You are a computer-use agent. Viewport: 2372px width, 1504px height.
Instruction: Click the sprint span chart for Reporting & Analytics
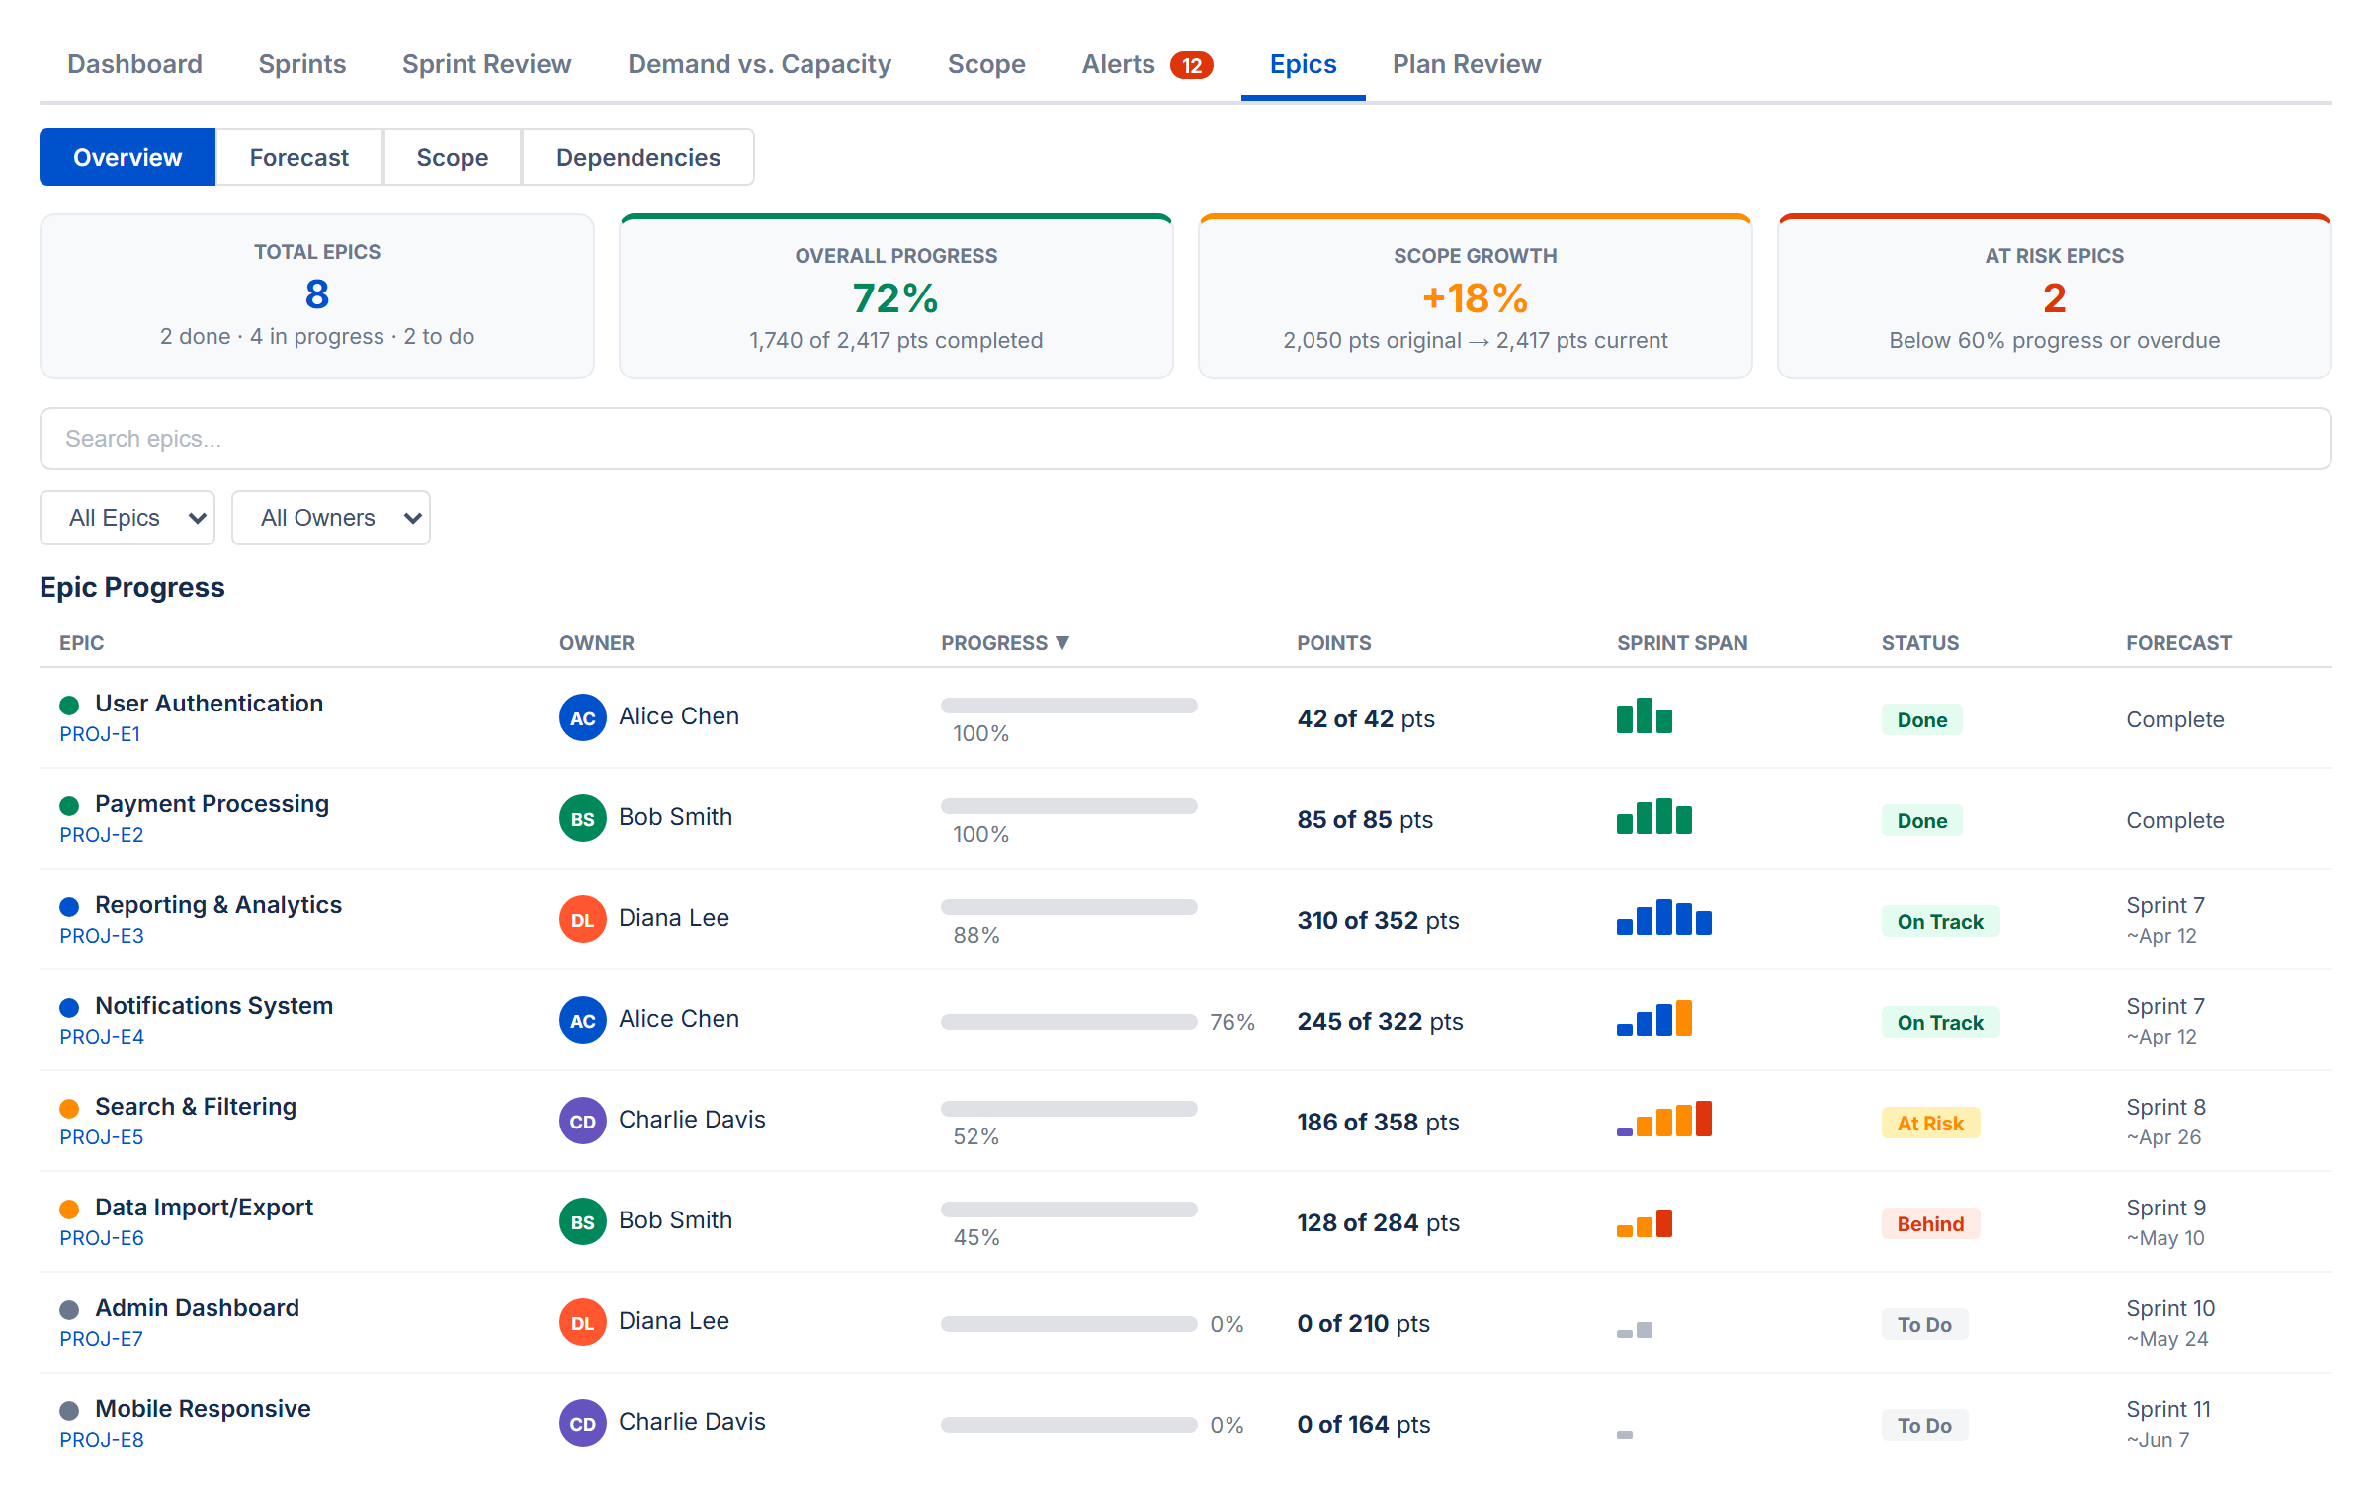pyautogui.click(x=1663, y=919)
